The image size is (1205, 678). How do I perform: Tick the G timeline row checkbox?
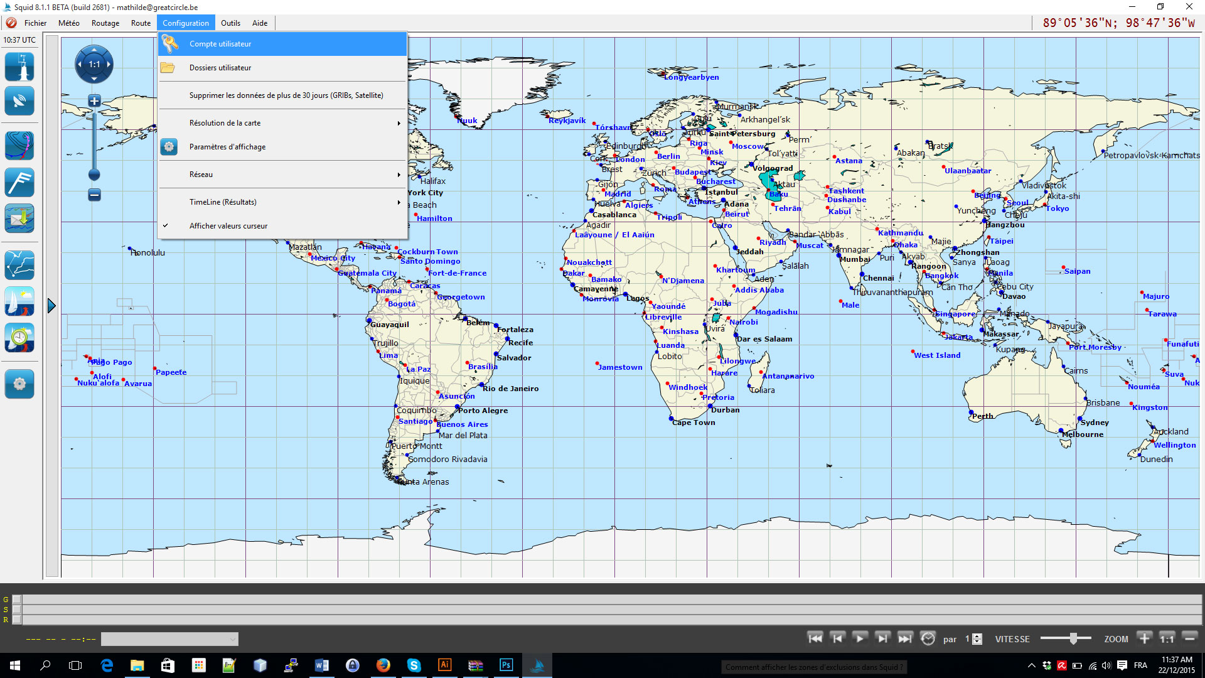tap(17, 600)
